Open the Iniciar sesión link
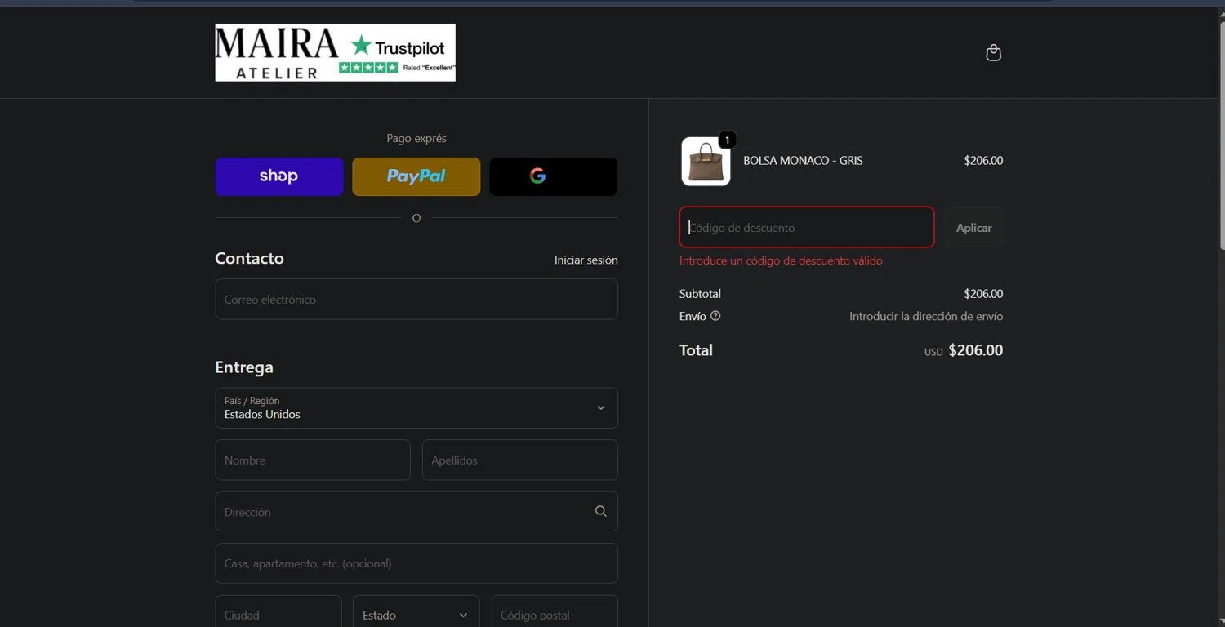Viewport: 1225px width, 627px height. click(x=586, y=260)
